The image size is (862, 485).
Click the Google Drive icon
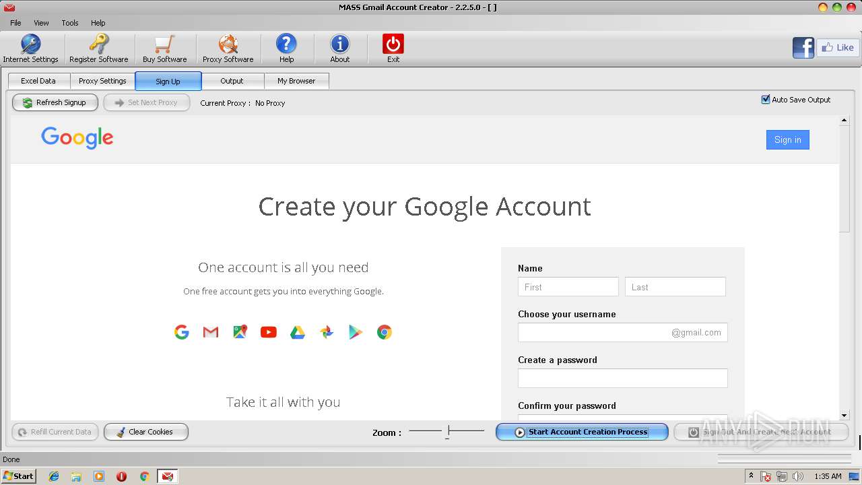click(x=298, y=332)
